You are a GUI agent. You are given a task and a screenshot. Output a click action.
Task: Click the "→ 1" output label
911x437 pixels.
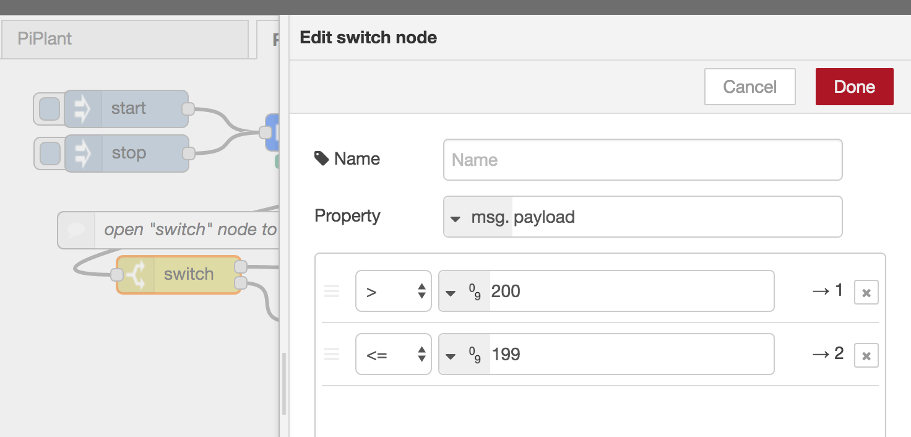pos(827,290)
